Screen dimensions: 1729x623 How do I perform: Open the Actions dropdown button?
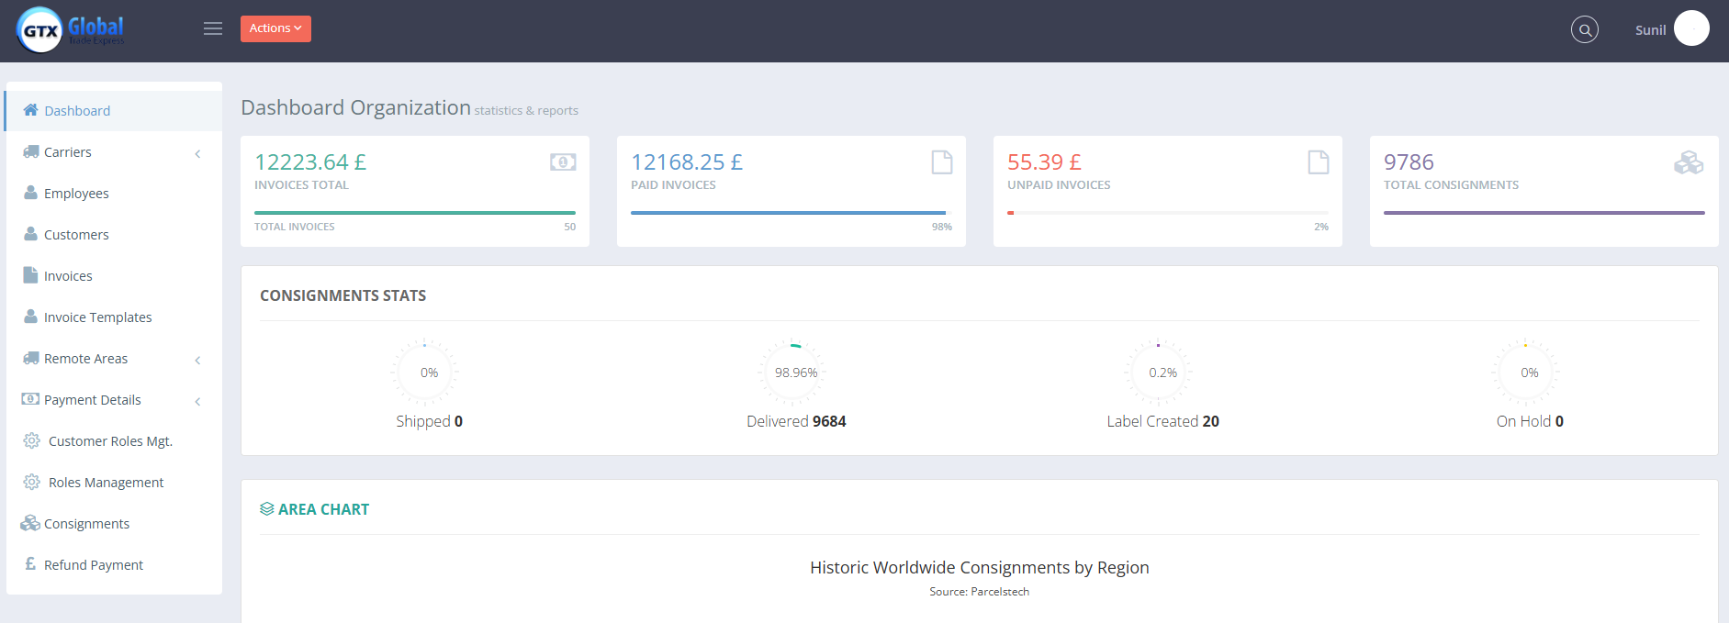click(x=275, y=28)
